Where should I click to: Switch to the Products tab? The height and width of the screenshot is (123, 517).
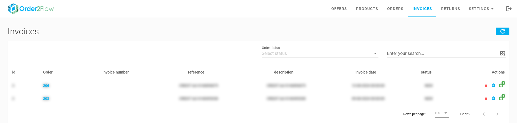(x=367, y=9)
